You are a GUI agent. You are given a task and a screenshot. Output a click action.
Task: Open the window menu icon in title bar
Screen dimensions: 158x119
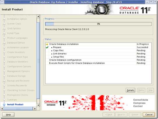(2, 2)
